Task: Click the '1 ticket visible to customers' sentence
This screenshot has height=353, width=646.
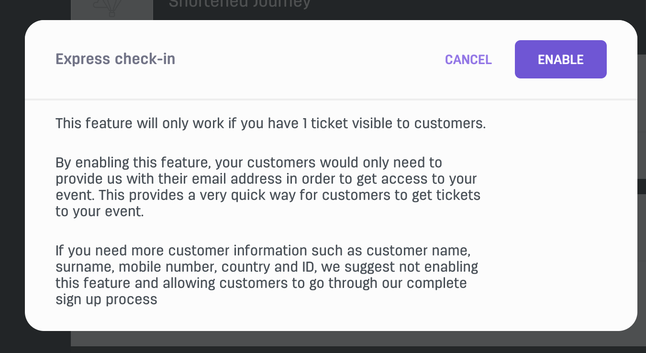Action: [270, 123]
